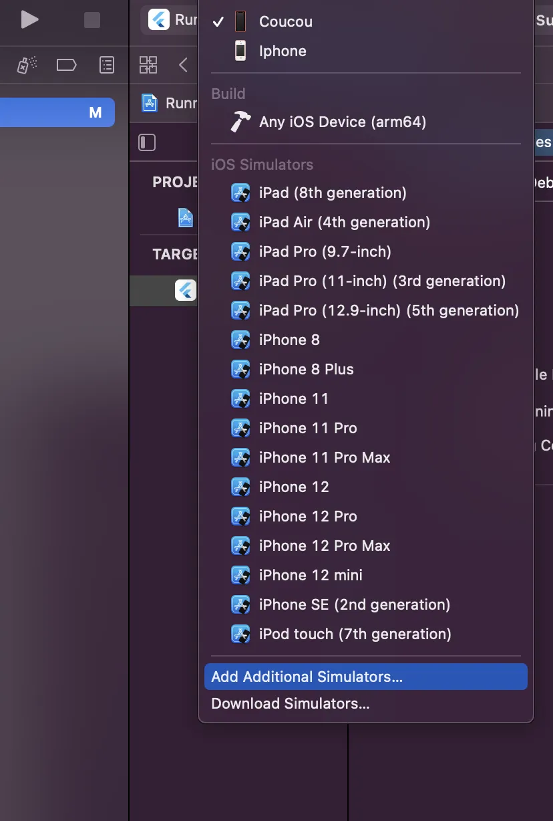Image resolution: width=553 pixels, height=821 pixels.
Task: Select the highlighted navigator row marked M
Action: click(57, 112)
